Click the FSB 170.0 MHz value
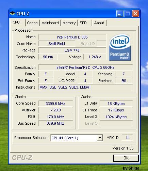The height and width of the screenshot is (171, 148). tap(55, 117)
